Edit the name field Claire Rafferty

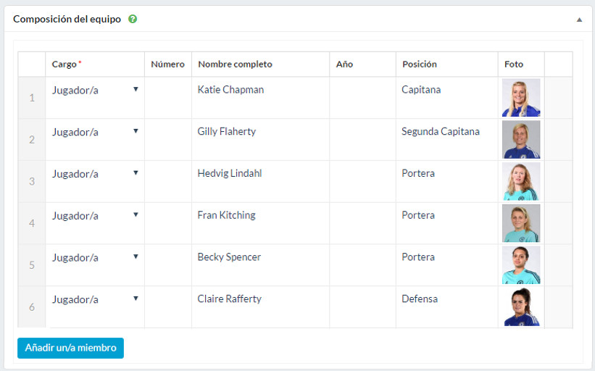point(229,299)
